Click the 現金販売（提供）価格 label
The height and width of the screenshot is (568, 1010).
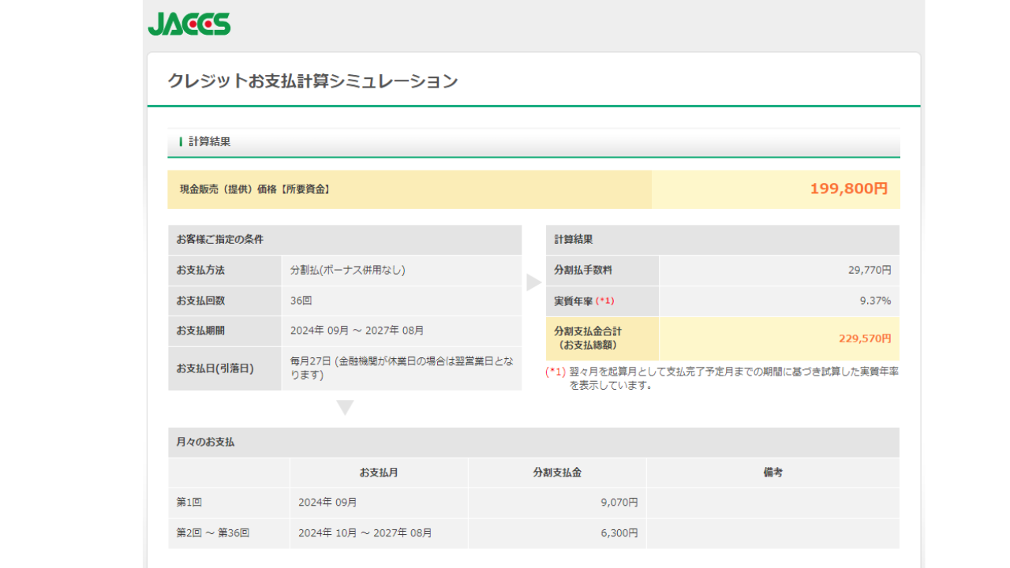pos(254,189)
